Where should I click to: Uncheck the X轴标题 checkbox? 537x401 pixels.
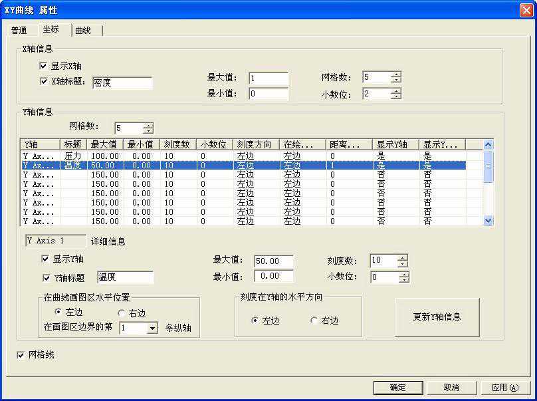44,82
